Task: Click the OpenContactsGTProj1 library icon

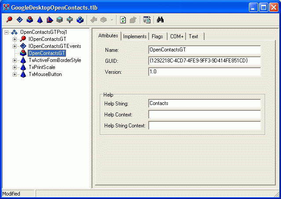Action: click(x=15, y=32)
